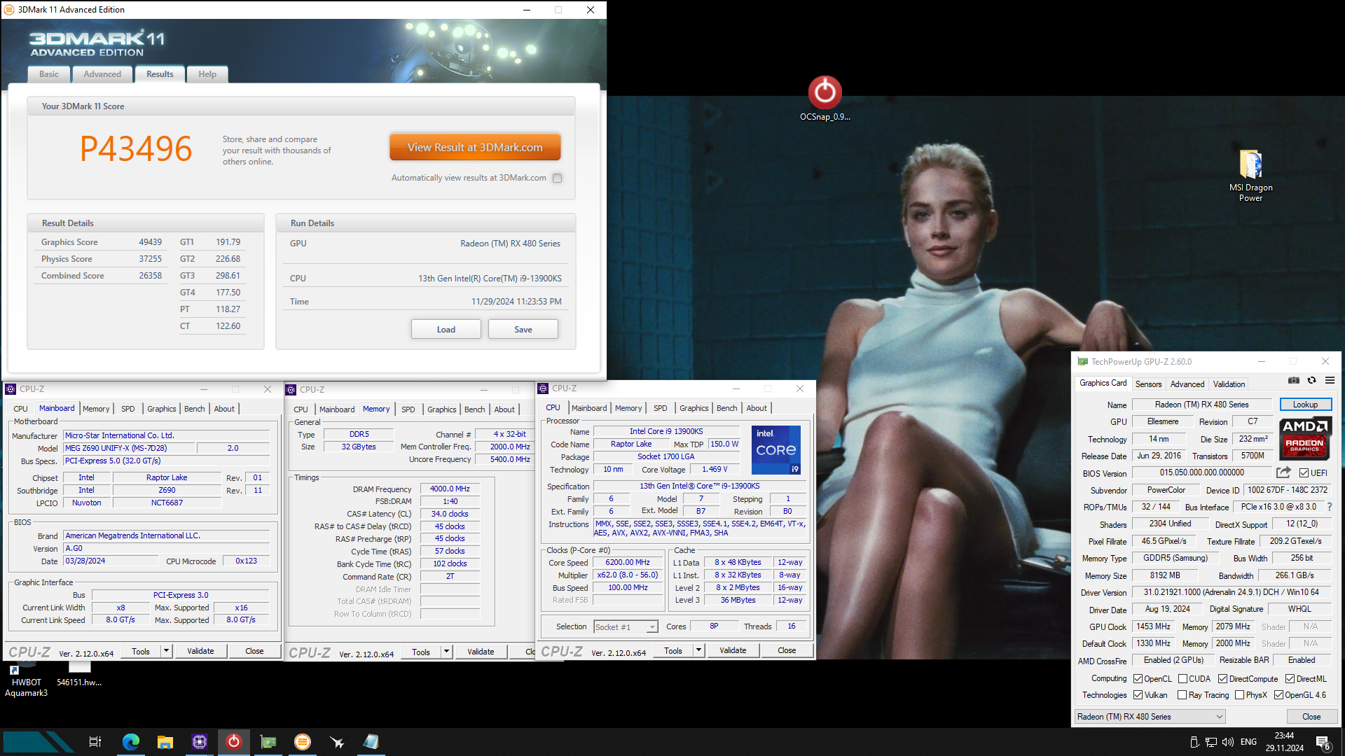Open the Validation tab in GPU-Z

pyautogui.click(x=1229, y=384)
